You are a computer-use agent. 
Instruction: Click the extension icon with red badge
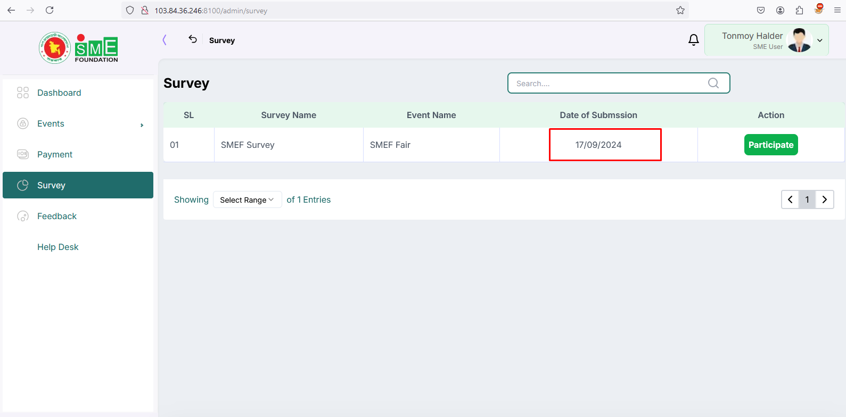819,9
